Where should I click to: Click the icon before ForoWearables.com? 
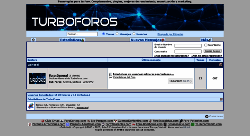(x=103, y=124)
